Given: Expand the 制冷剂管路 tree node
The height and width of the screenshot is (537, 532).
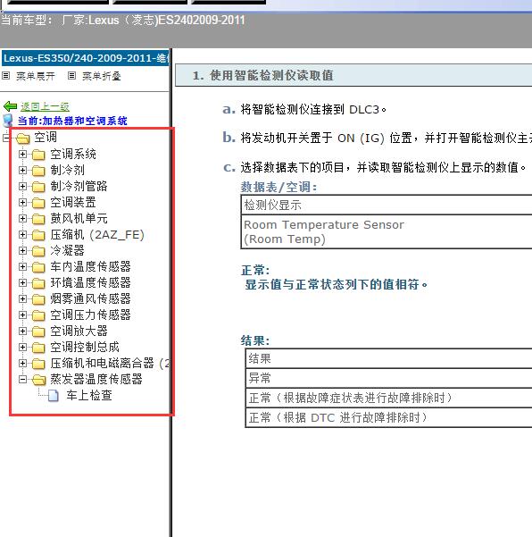Looking at the screenshot, I should click(22, 187).
